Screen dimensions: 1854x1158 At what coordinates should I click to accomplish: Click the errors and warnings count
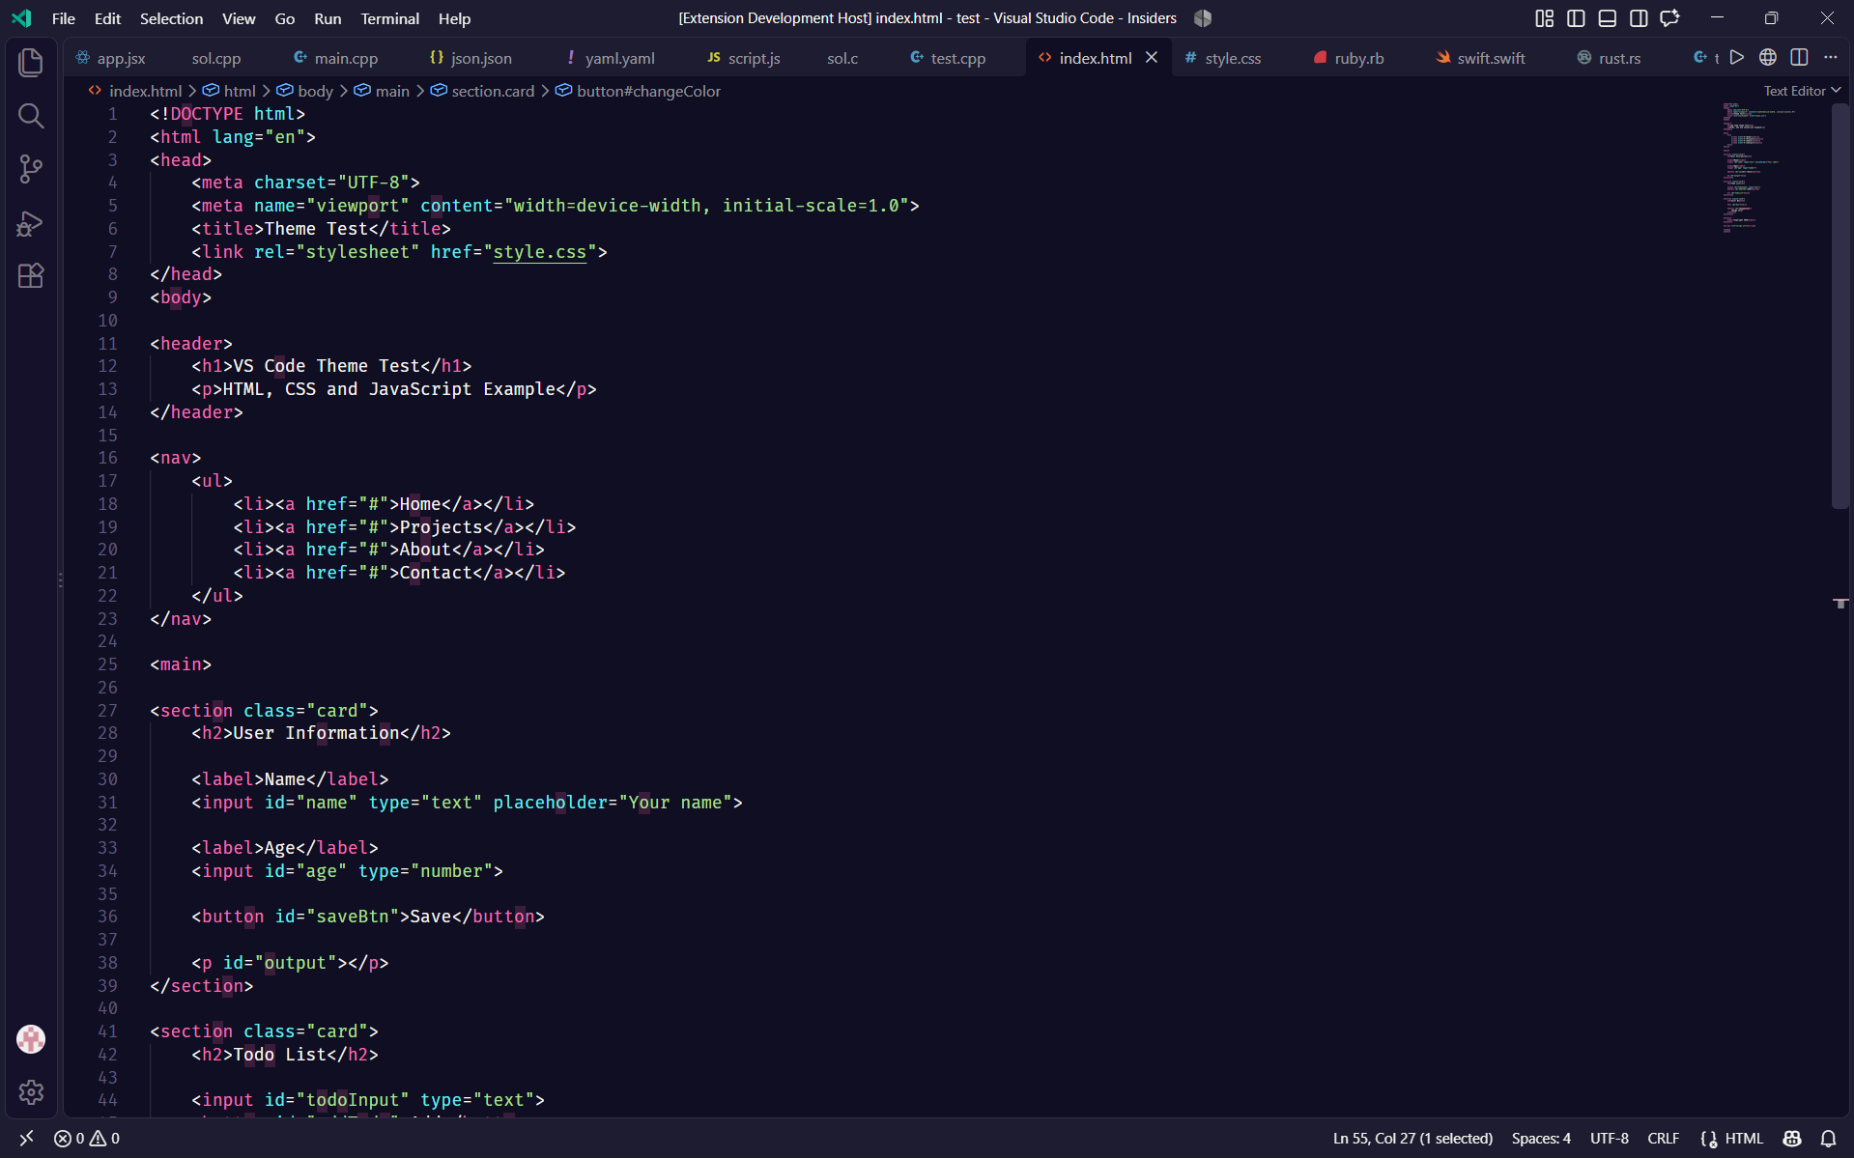[x=87, y=1139]
